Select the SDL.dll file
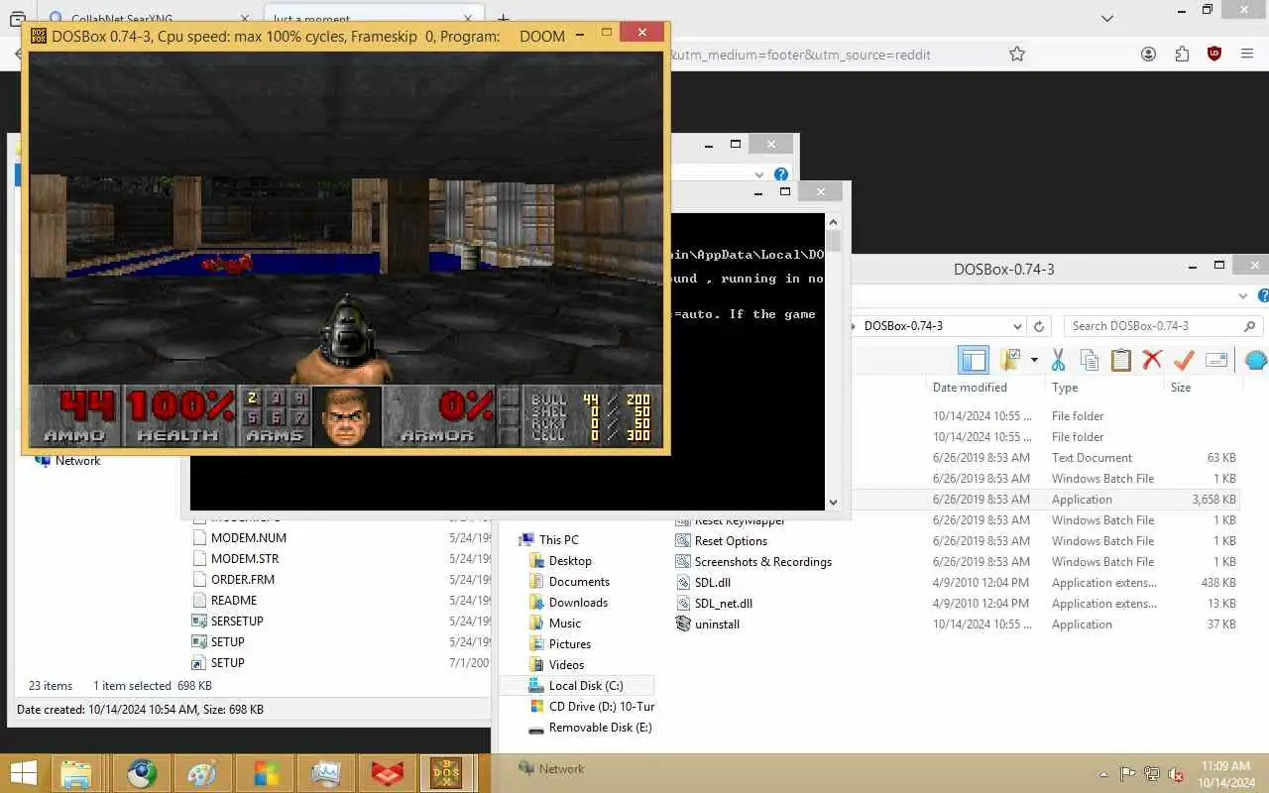 pos(703,583)
